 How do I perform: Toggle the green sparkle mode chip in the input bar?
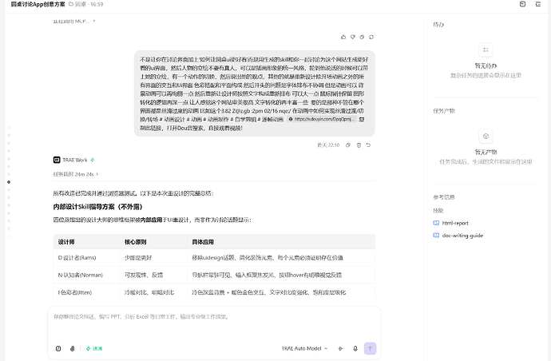coord(93,348)
